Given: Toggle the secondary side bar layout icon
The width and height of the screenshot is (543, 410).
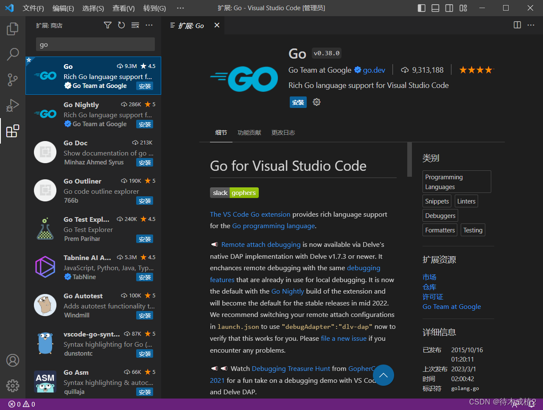Looking at the screenshot, I should tap(449, 8).
